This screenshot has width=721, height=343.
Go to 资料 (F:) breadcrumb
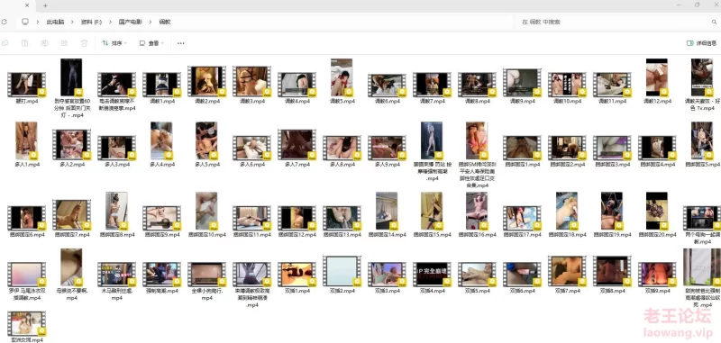(91, 22)
